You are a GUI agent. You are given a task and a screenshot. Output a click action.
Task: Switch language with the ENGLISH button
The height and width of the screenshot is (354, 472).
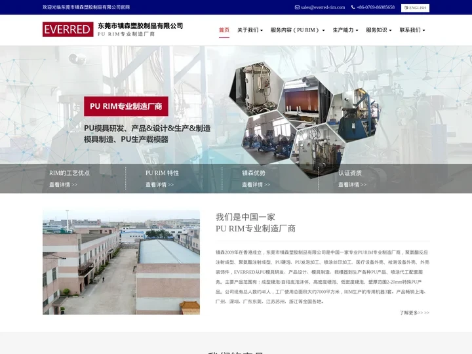tap(415, 8)
